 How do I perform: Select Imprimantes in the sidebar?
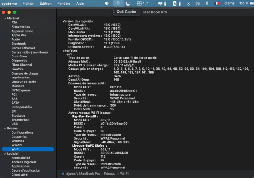click(x=21, y=78)
